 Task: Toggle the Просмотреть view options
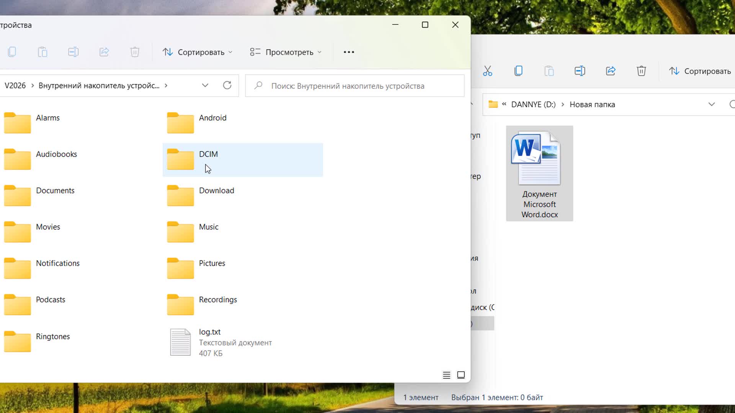[285, 52]
